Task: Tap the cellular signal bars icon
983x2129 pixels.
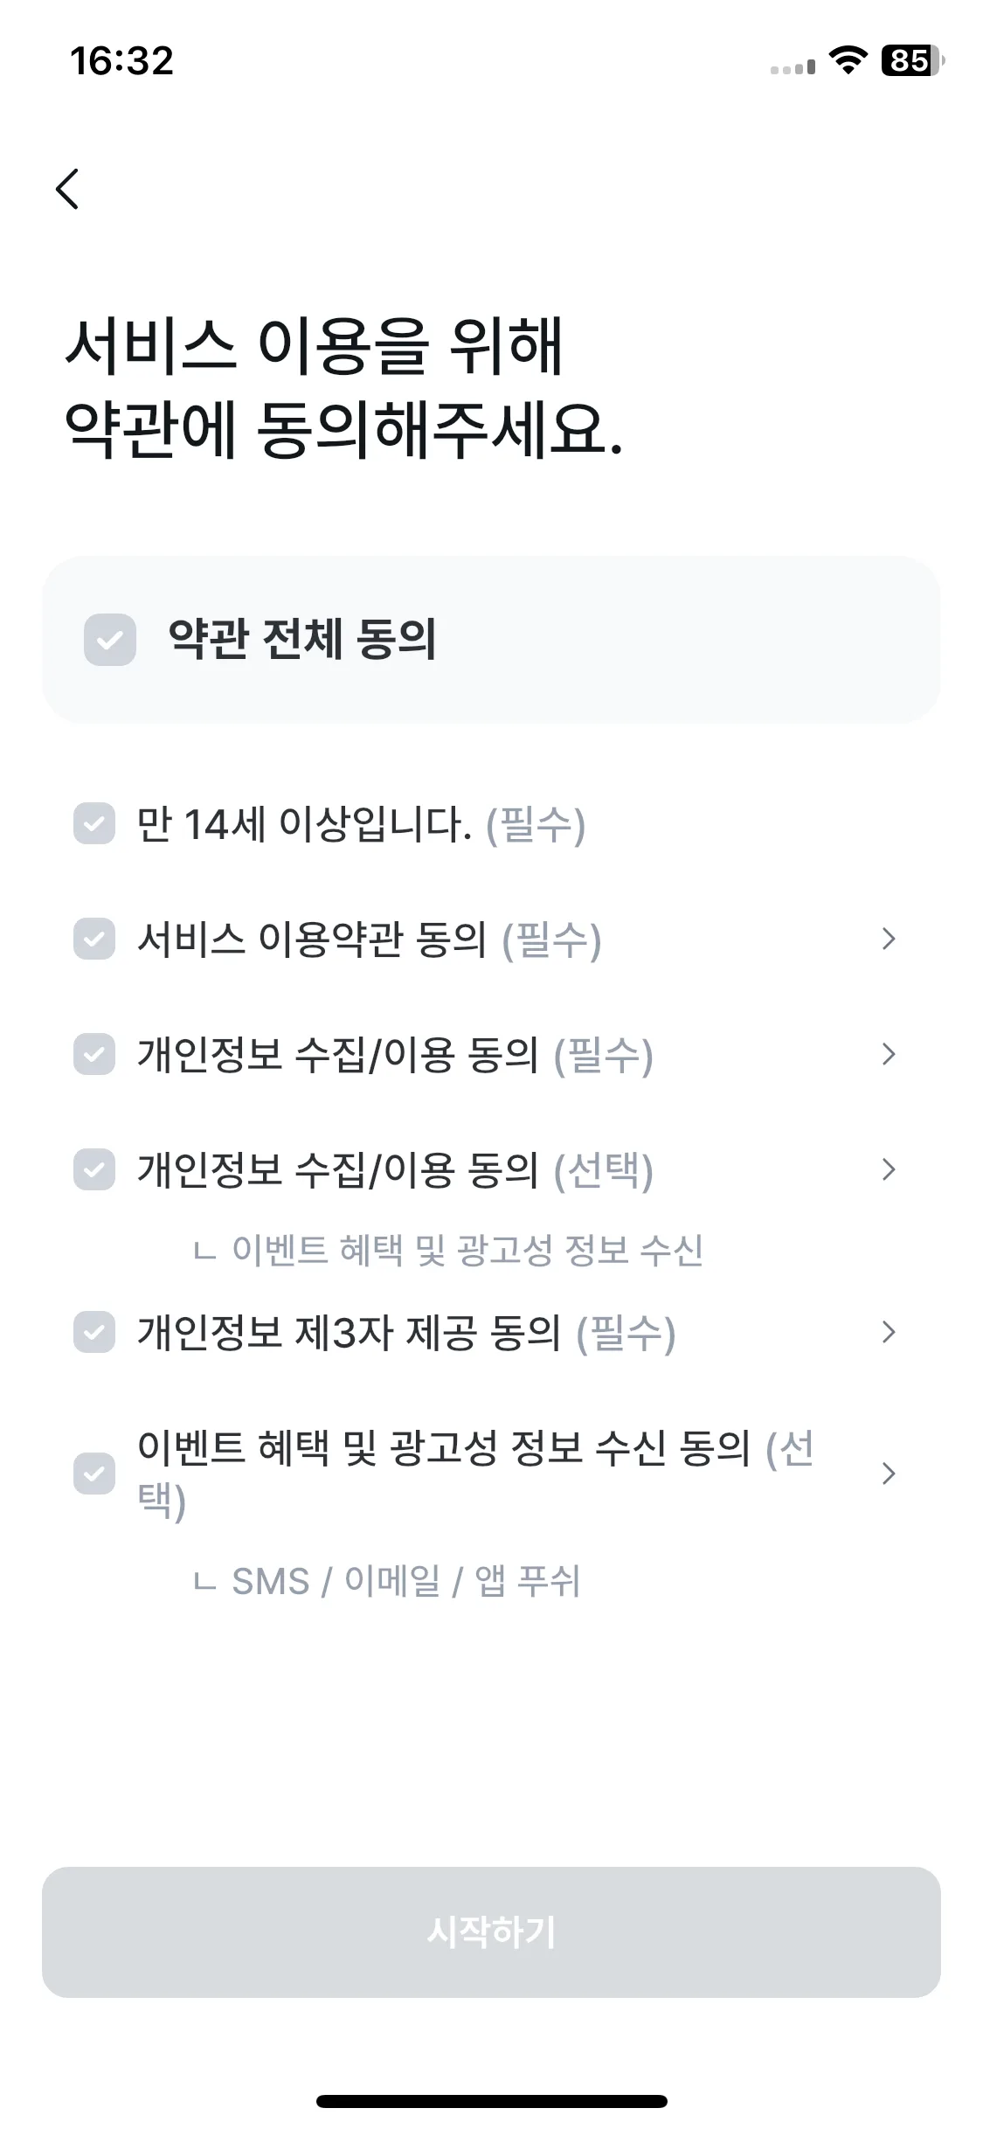Action: coord(793,66)
